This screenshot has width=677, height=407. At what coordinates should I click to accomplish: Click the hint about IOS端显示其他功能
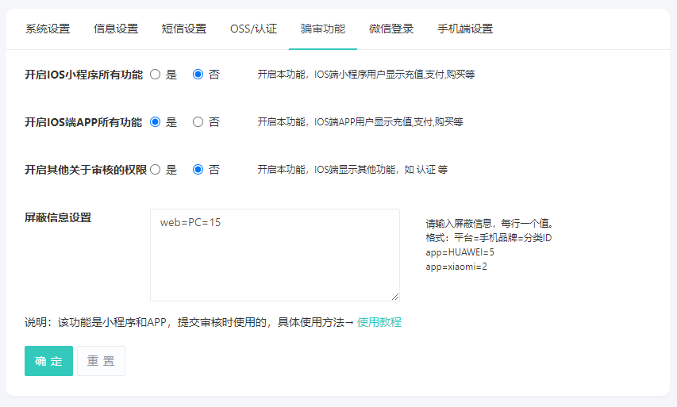(352, 169)
